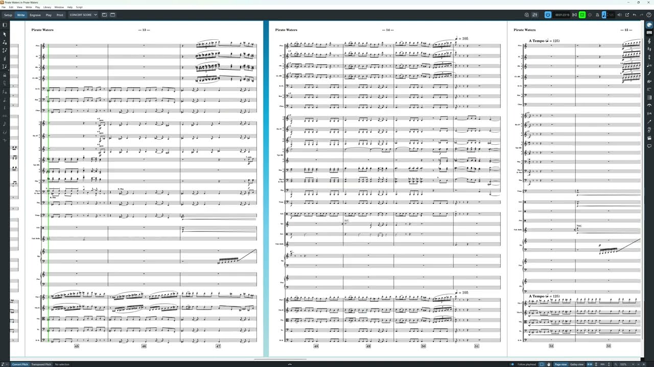Screen dimensions: 654x367
Task: Open the top right palette panel icon
Action: pyautogui.click(x=649, y=24)
